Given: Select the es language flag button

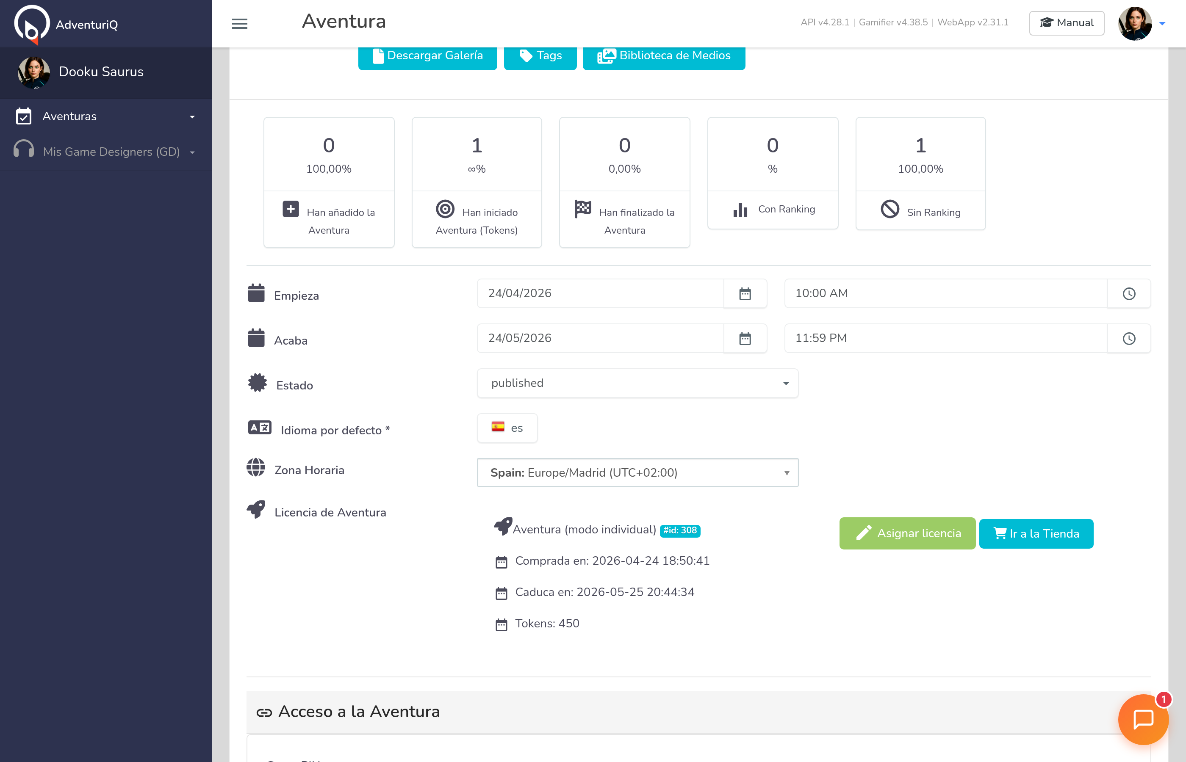Looking at the screenshot, I should coord(507,428).
